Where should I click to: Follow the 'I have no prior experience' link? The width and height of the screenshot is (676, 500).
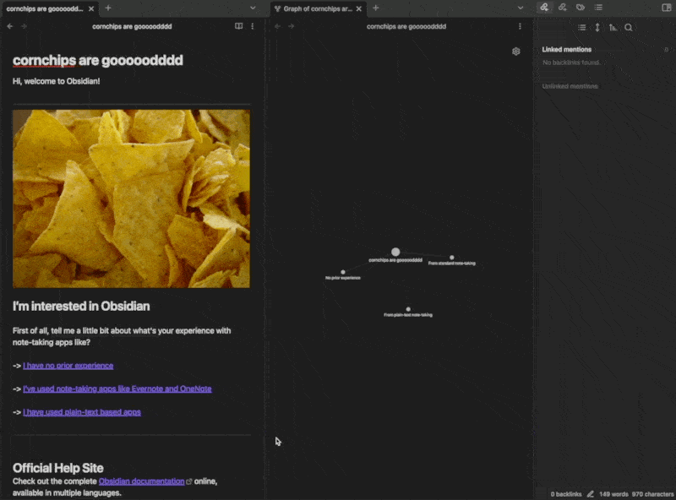(x=68, y=366)
